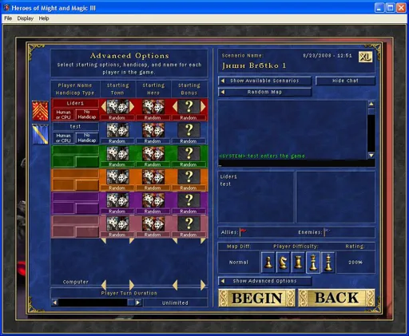Select the rook hard difficulty icon
The height and width of the screenshot is (336, 409).
pos(298,263)
